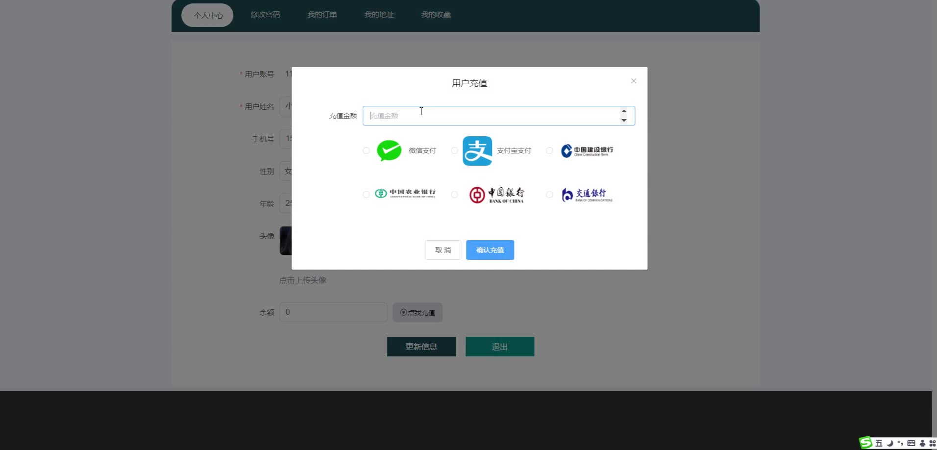Open the 我的订单 tab
Viewport: 937px width, 450px height.
tap(322, 15)
